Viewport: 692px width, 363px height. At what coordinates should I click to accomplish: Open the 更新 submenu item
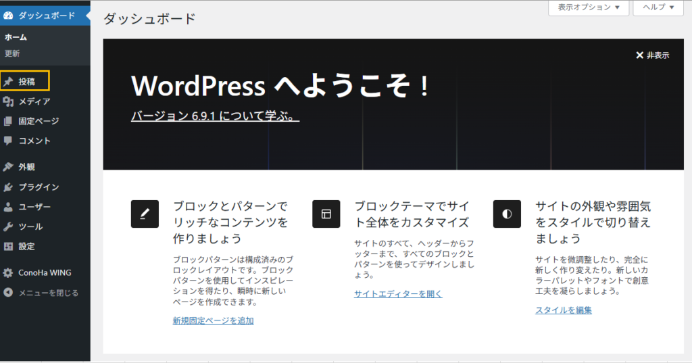point(12,53)
